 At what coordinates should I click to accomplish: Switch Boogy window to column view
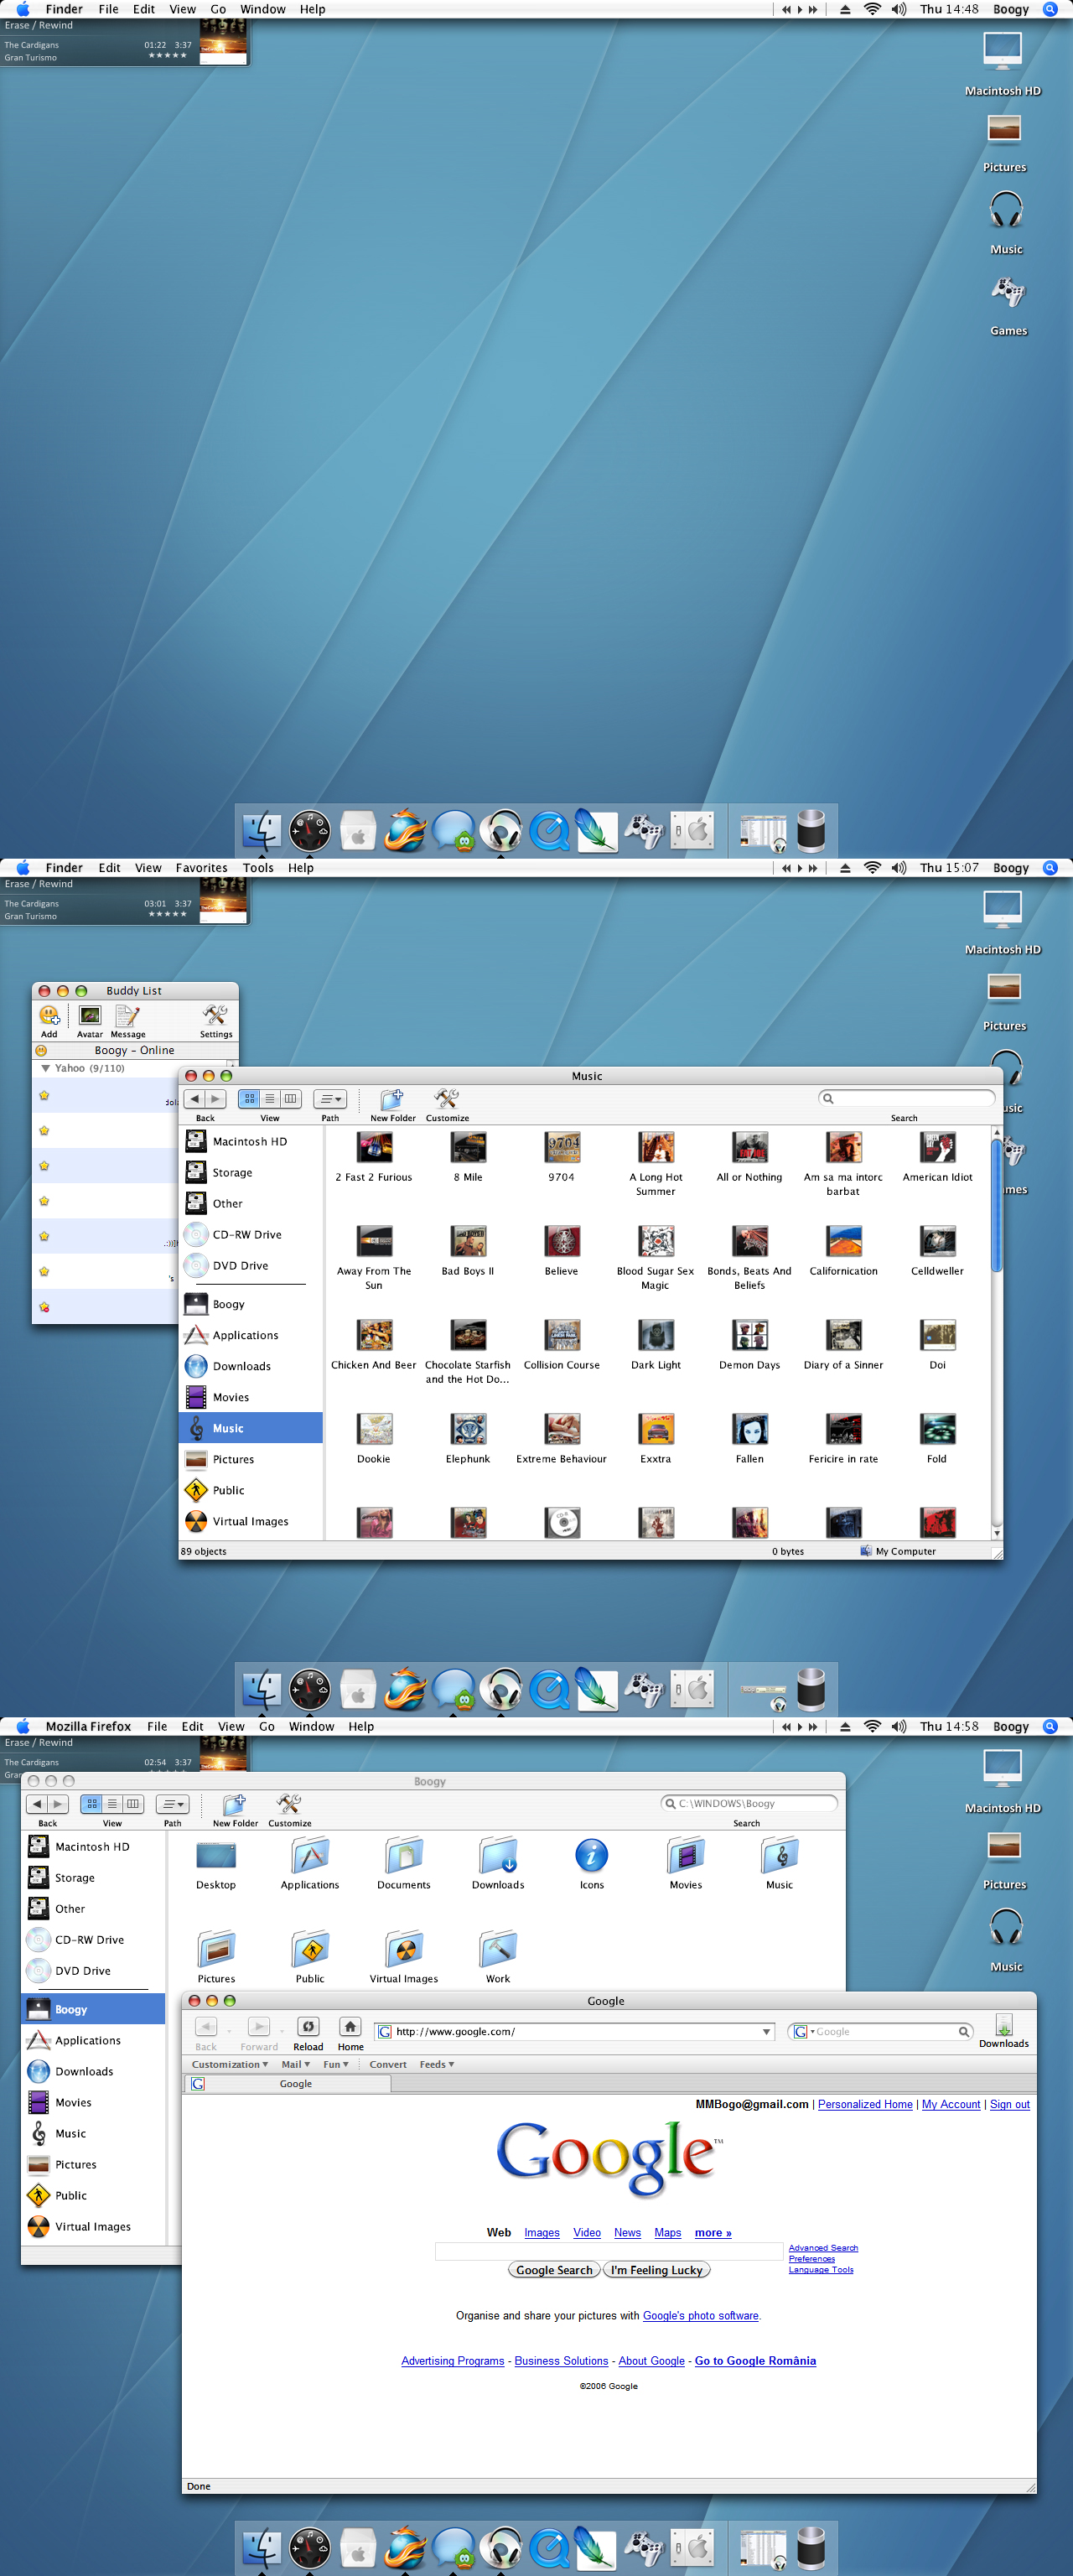(133, 1804)
